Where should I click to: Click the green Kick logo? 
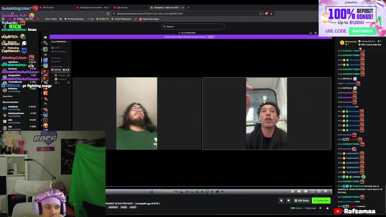pyautogui.click(x=15, y=27)
